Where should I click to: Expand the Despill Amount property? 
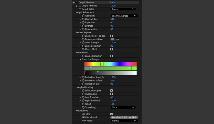(x=77, y=6)
